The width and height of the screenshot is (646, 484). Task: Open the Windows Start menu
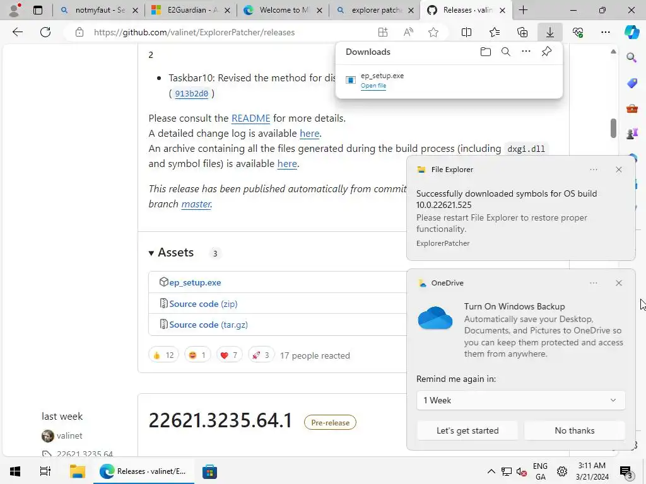click(15, 471)
